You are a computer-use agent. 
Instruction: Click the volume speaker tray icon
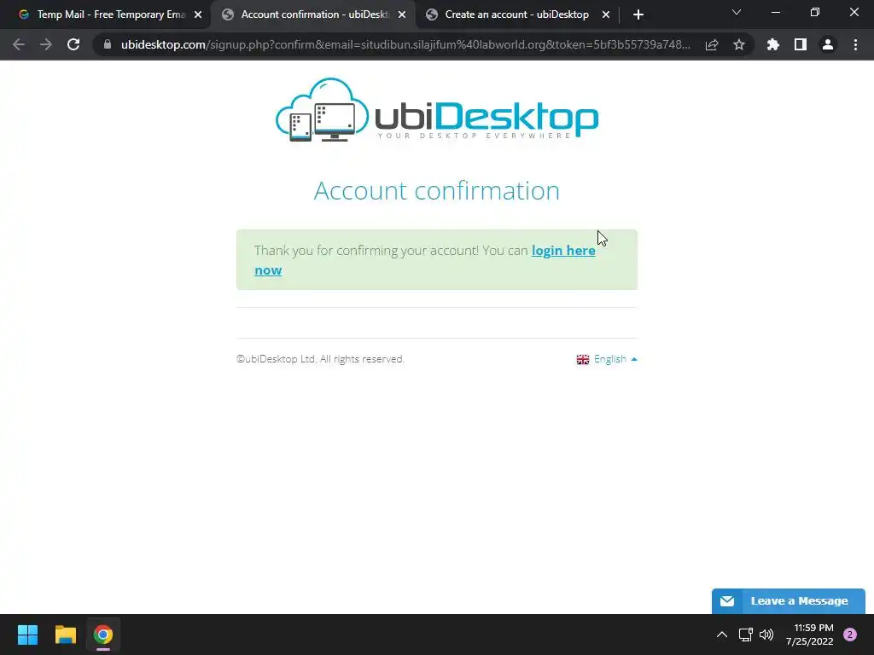click(767, 635)
